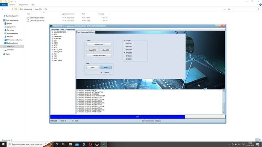
Task: Open File Explorer from the taskbar
Action: click(x=70, y=144)
